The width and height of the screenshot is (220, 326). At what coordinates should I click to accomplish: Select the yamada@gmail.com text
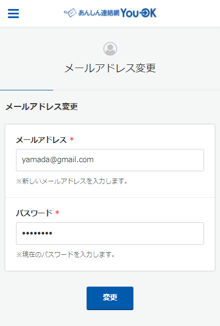[58, 160]
